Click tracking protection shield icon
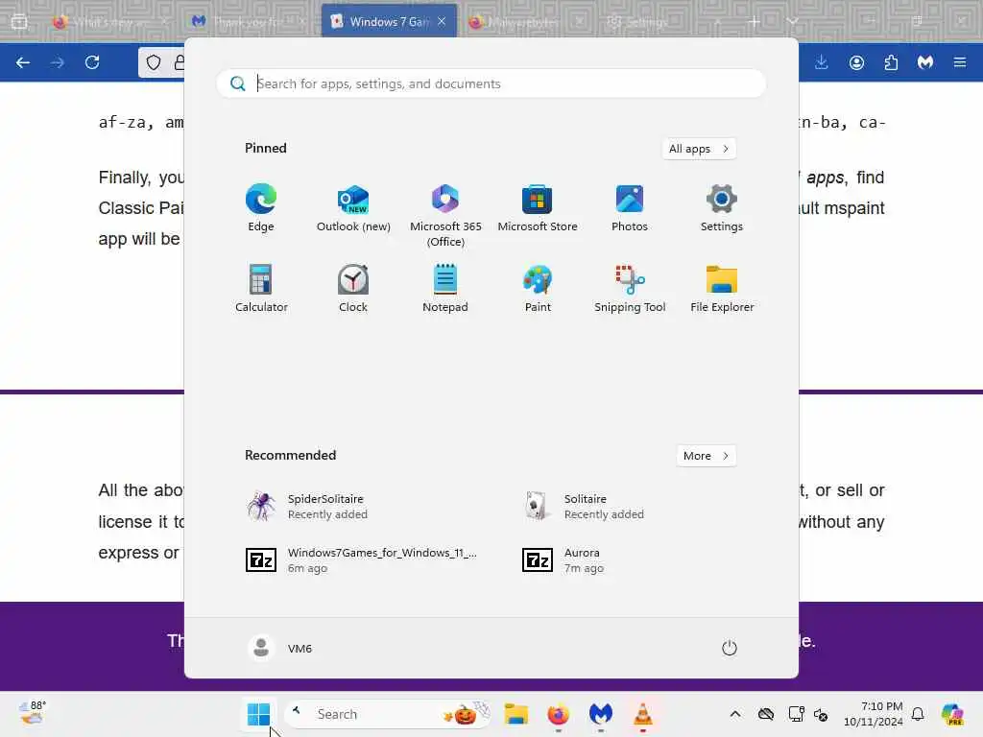Image resolution: width=983 pixels, height=737 pixels. [154, 62]
